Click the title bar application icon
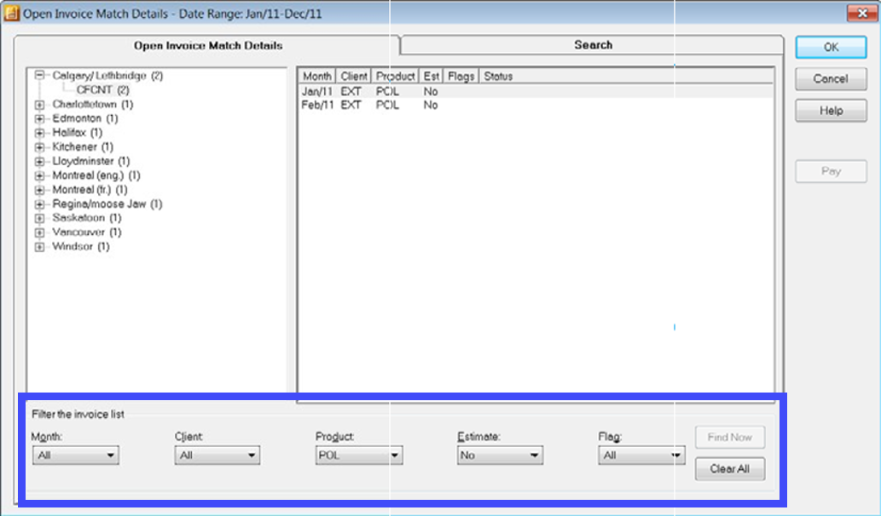 tap(11, 13)
